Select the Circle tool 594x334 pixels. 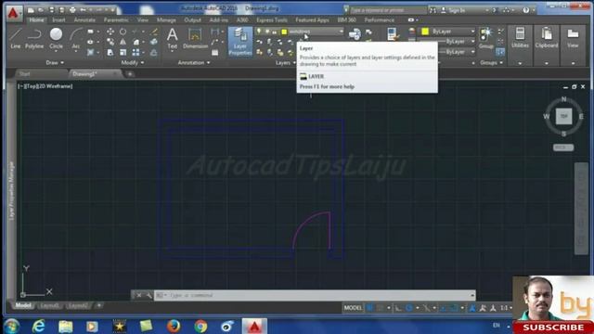[56, 38]
